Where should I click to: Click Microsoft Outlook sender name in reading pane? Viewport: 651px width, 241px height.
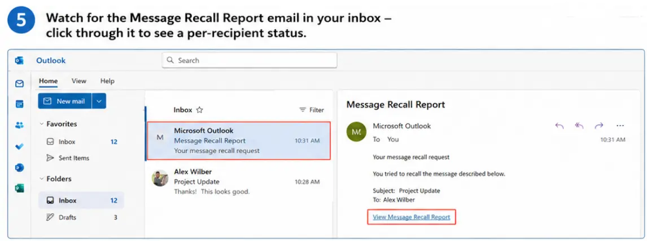[401, 126]
